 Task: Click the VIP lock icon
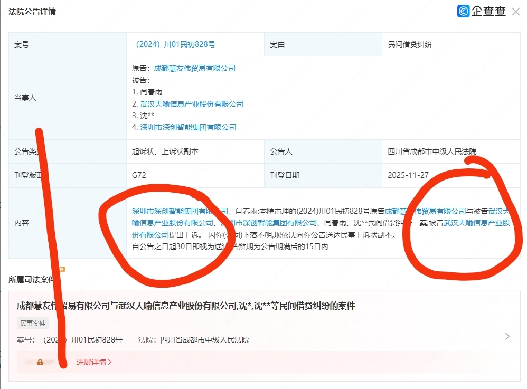(40, 362)
